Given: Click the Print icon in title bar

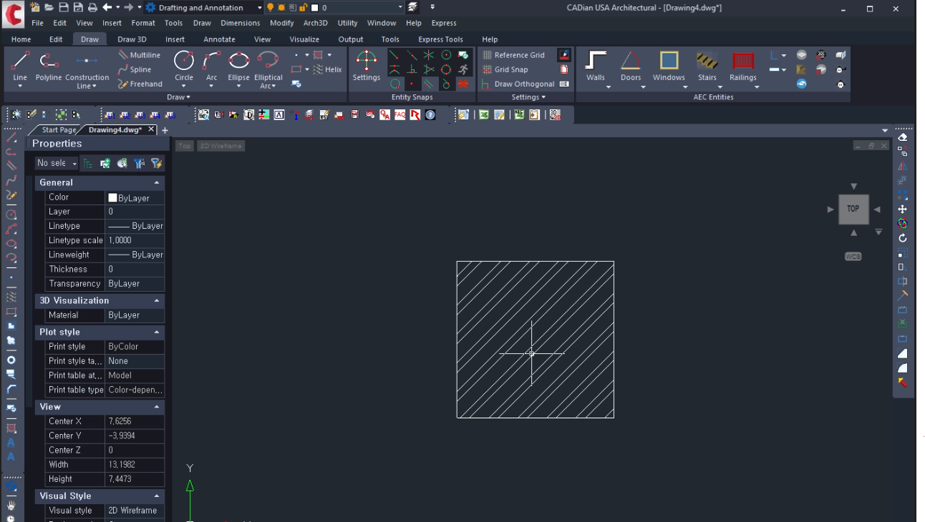Looking at the screenshot, I should pyautogui.click(x=92, y=7).
